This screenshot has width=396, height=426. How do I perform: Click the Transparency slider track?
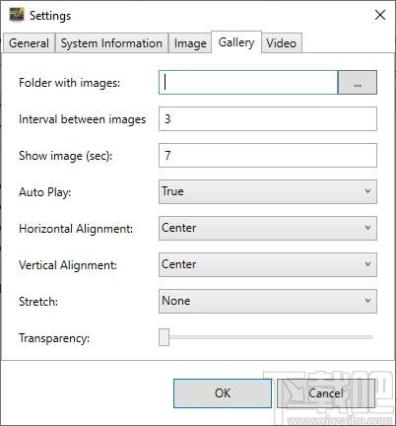pos(266,337)
